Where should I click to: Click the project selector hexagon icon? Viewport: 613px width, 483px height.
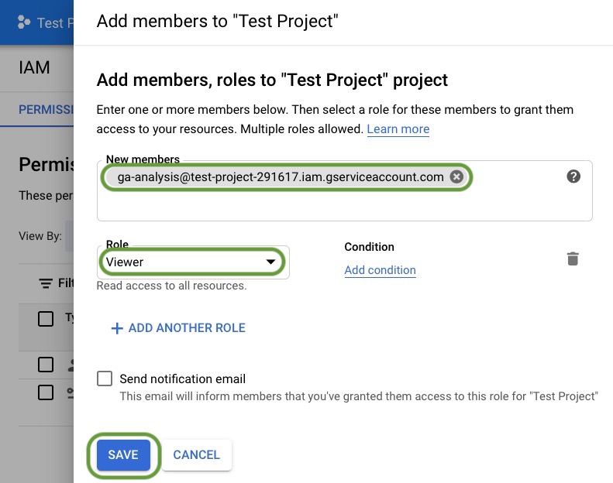click(23, 22)
